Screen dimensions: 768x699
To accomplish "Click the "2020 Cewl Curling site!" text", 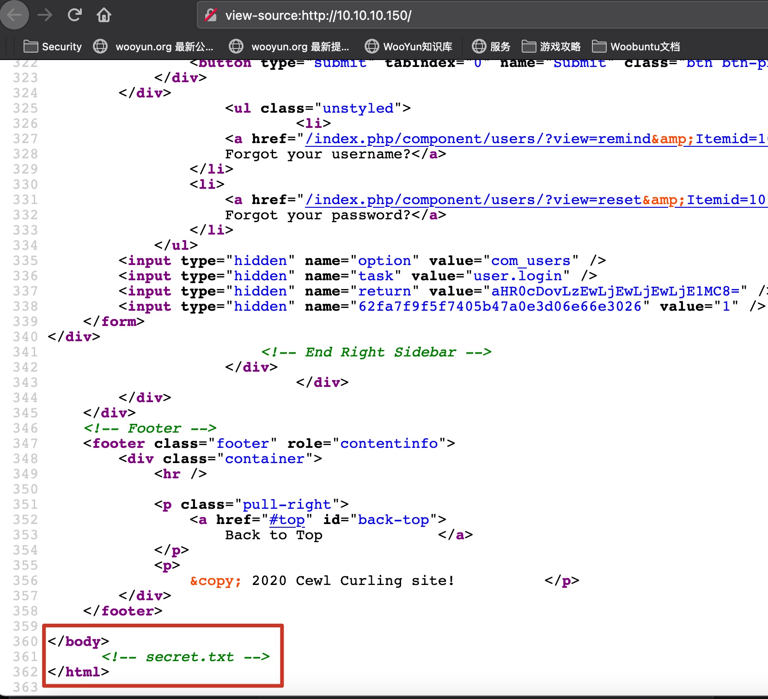I will click(x=353, y=581).
